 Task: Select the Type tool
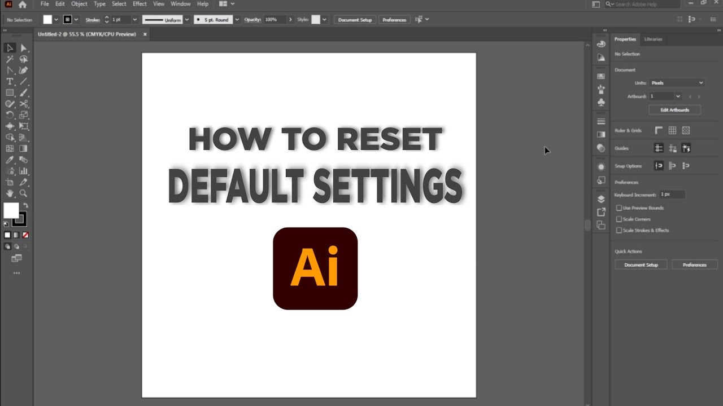point(10,82)
